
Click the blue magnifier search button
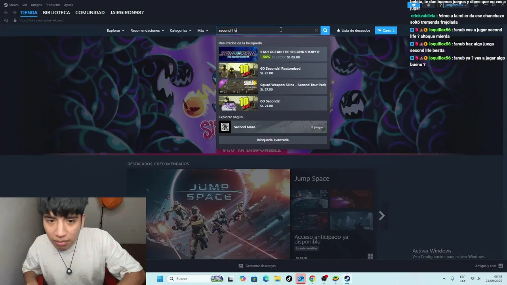(325, 30)
